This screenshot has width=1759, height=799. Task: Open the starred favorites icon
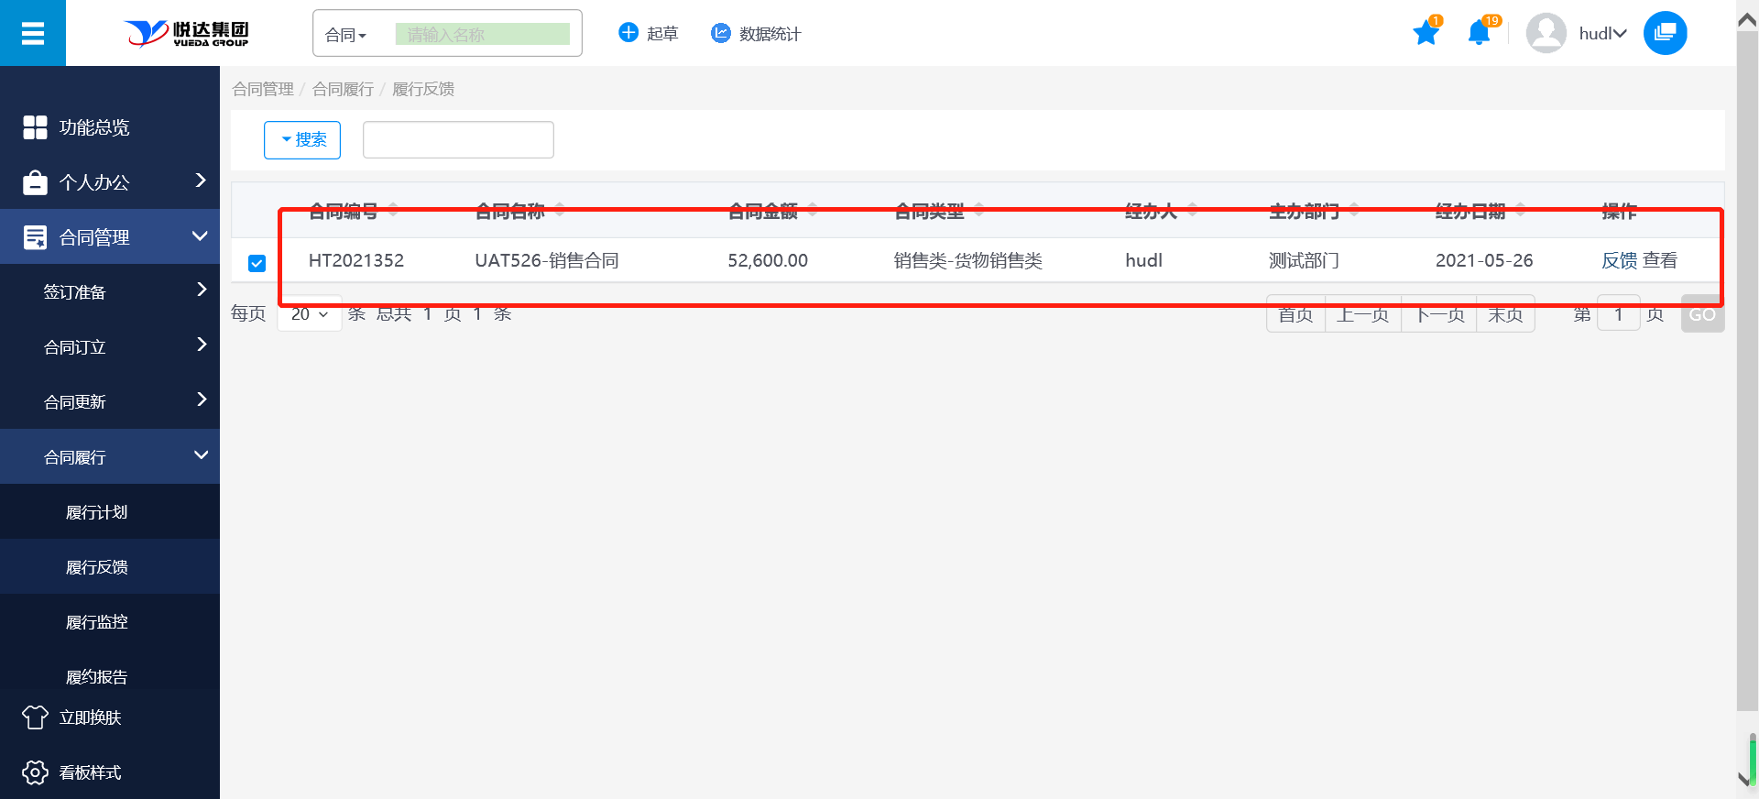[x=1426, y=34]
